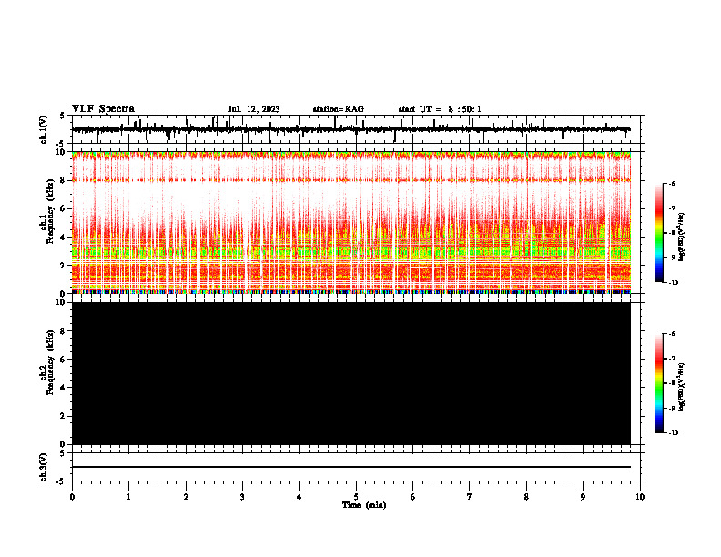Image resolution: width=721 pixels, height=557 pixels.
Task: Click the ch.2 spectrogram color bar
Action: [659, 383]
